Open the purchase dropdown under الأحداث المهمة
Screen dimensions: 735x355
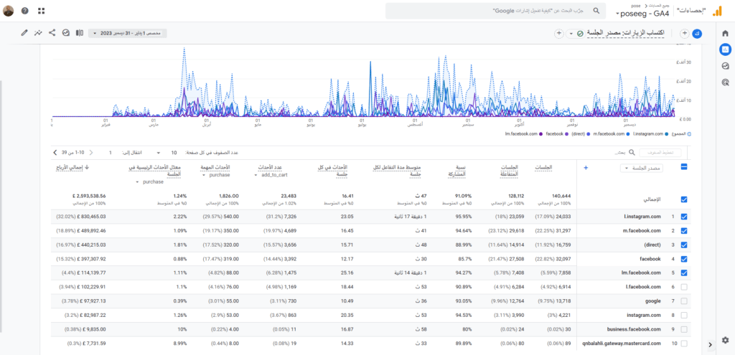coord(216,175)
